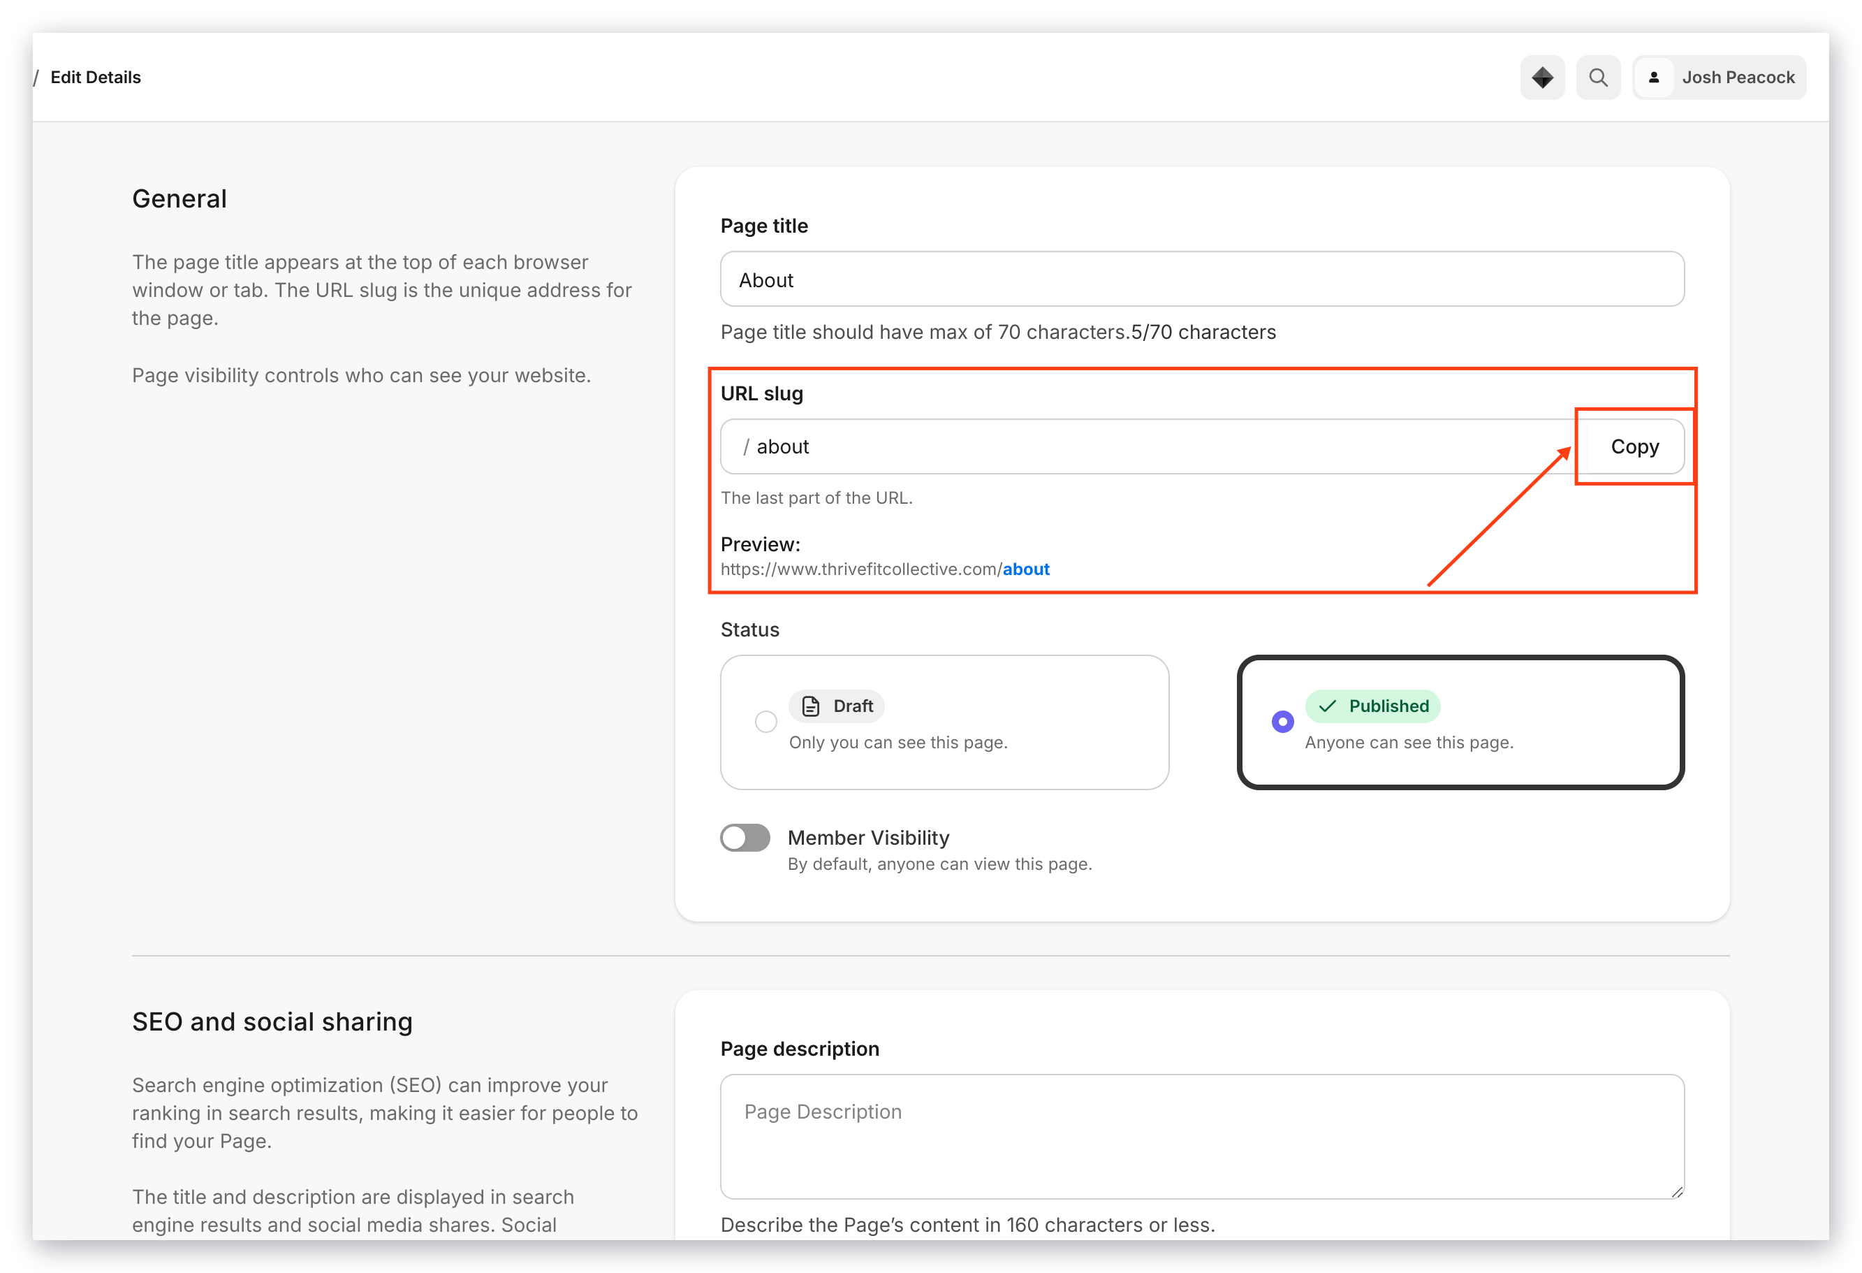
Task: Click the Published checkmark badge
Action: (1372, 706)
